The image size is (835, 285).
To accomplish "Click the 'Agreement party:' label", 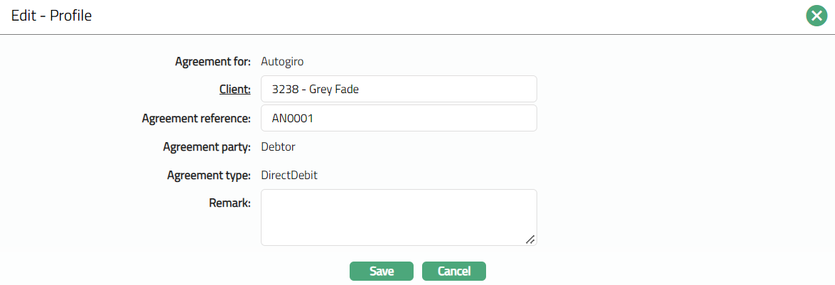I will 207,147.
